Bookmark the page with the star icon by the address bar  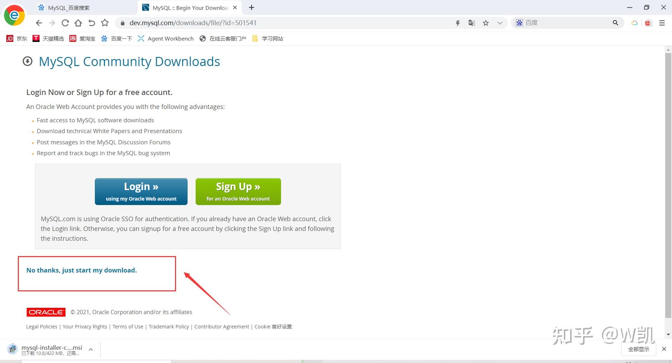[x=105, y=23]
